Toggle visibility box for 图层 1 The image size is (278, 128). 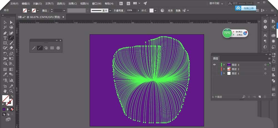[214, 73]
